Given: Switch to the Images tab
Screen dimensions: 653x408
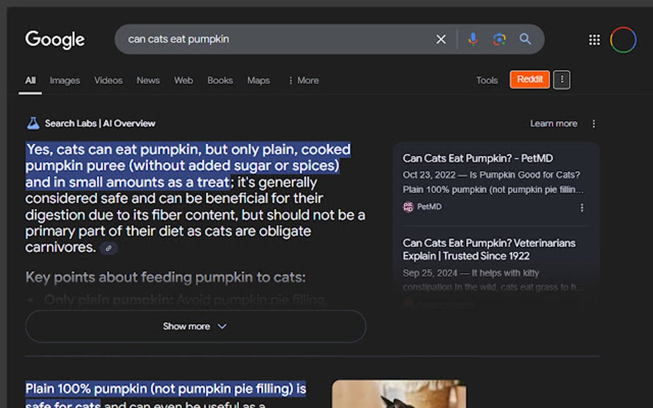Looking at the screenshot, I should [64, 80].
